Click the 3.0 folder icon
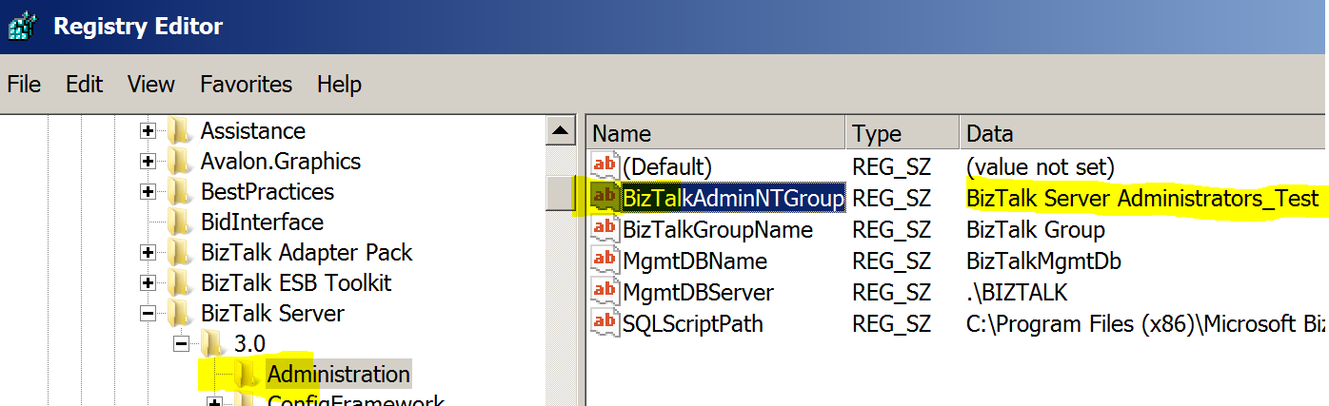The width and height of the screenshot is (1329, 406). 211,344
